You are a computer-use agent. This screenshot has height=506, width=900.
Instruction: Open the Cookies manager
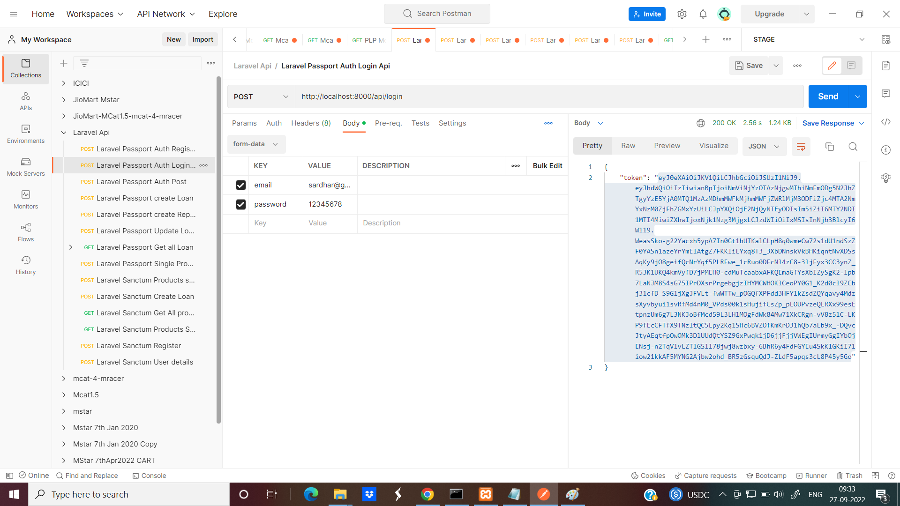(x=648, y=476)
